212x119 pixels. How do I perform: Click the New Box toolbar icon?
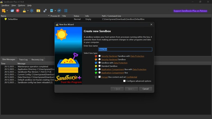coord(4,11)
